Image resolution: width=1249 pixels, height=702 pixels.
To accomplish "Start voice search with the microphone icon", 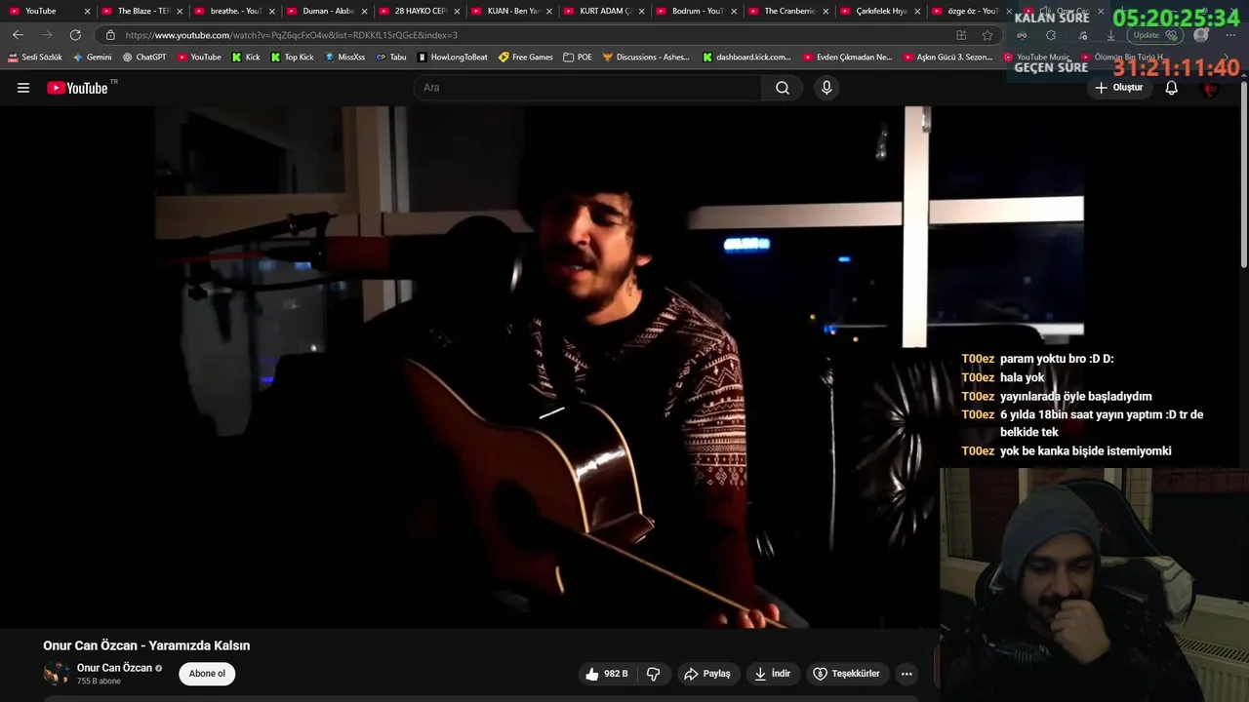I will 826,88.
